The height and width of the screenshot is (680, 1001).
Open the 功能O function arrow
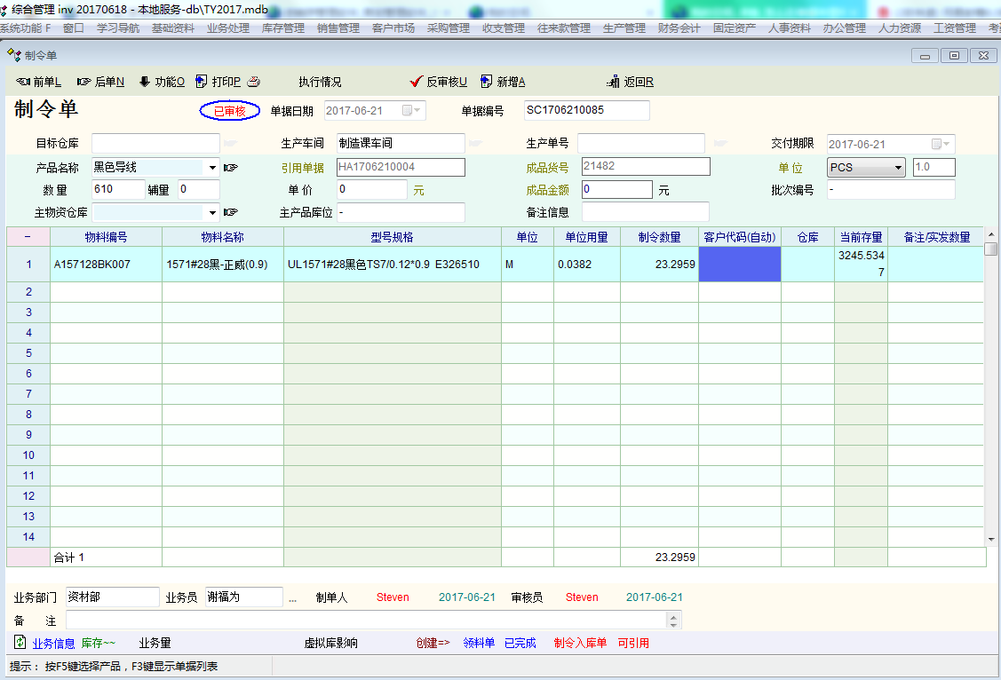pos(144,82)
